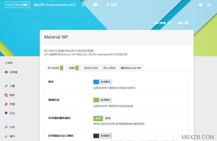
Task: Switch to 功能 tab
Action: click(74, 68)
